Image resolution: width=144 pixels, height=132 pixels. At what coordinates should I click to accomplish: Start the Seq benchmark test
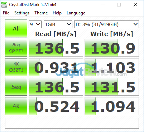click(16, 87)
